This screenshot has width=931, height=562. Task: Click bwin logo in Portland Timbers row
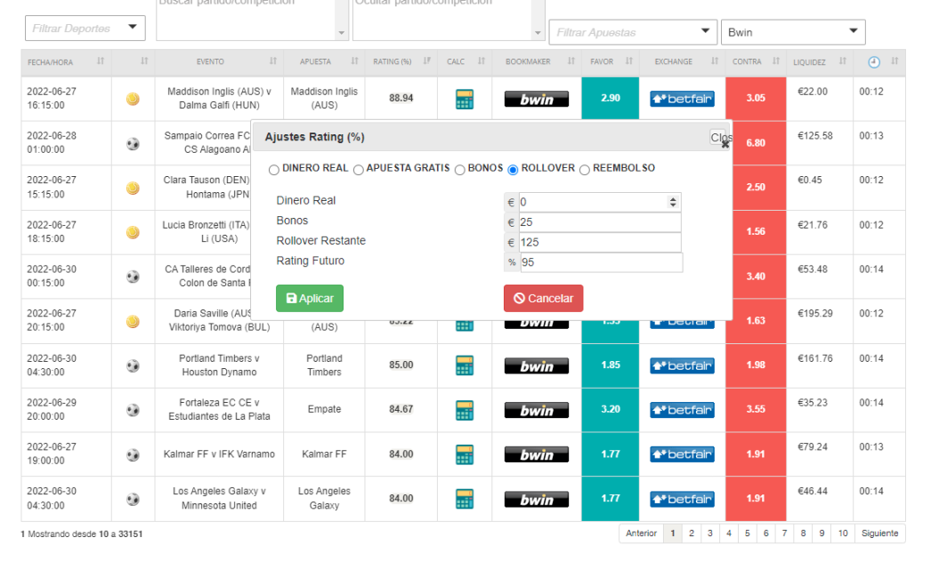tap(536, 366)
